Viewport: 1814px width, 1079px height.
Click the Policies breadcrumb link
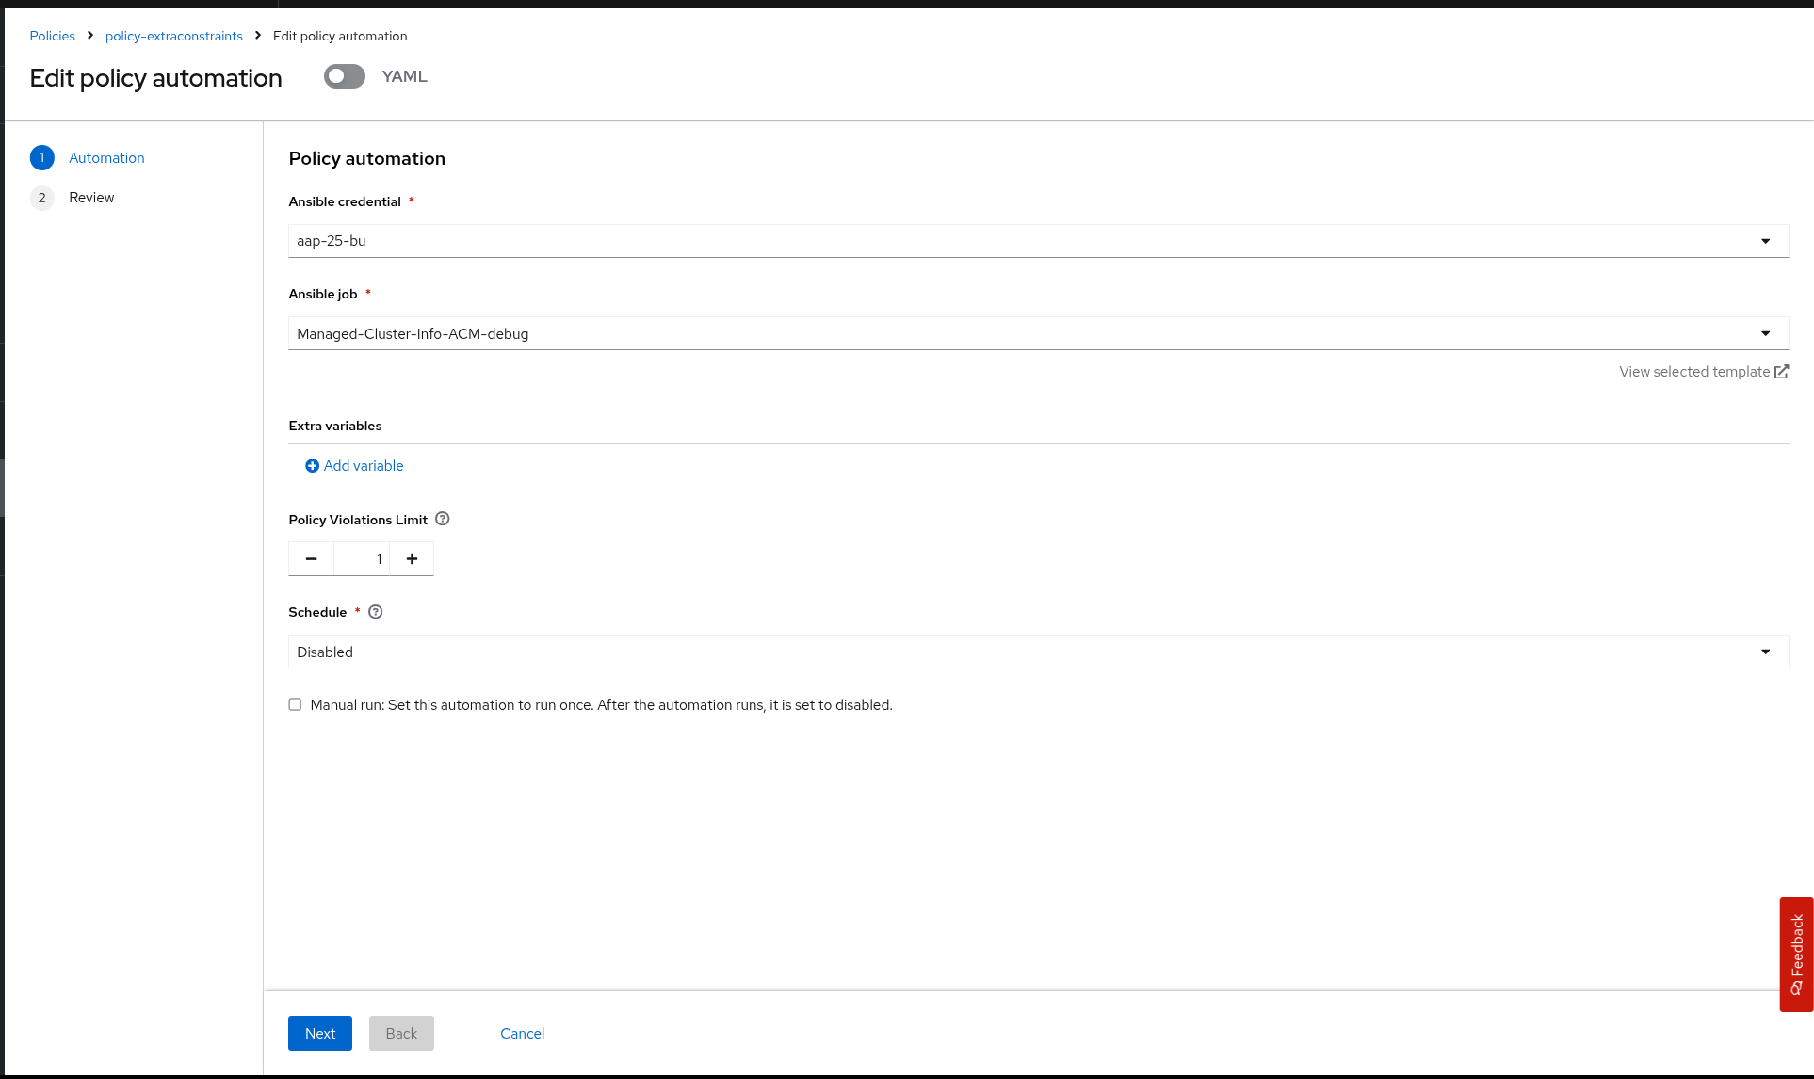coord(53,36)
